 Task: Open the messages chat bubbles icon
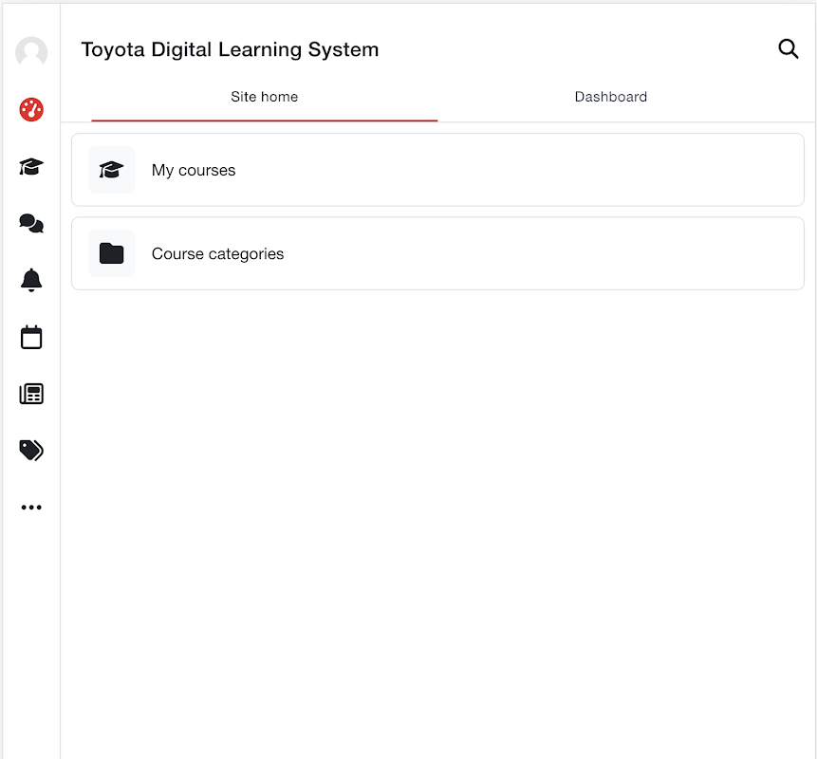[x=31, y=223]
